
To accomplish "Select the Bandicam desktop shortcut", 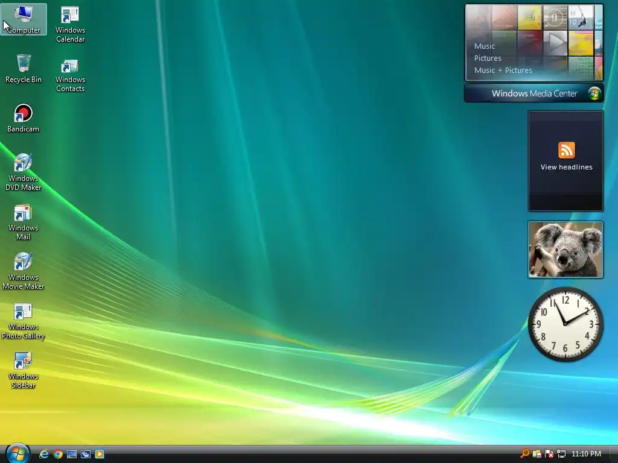I will [24, 118].
